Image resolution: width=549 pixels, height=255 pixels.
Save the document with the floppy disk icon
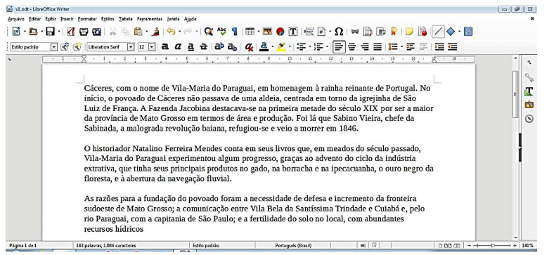pyautogui.click(x=50, y=32)
